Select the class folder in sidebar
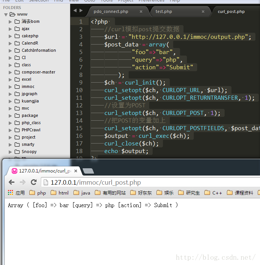 point(26,65)
